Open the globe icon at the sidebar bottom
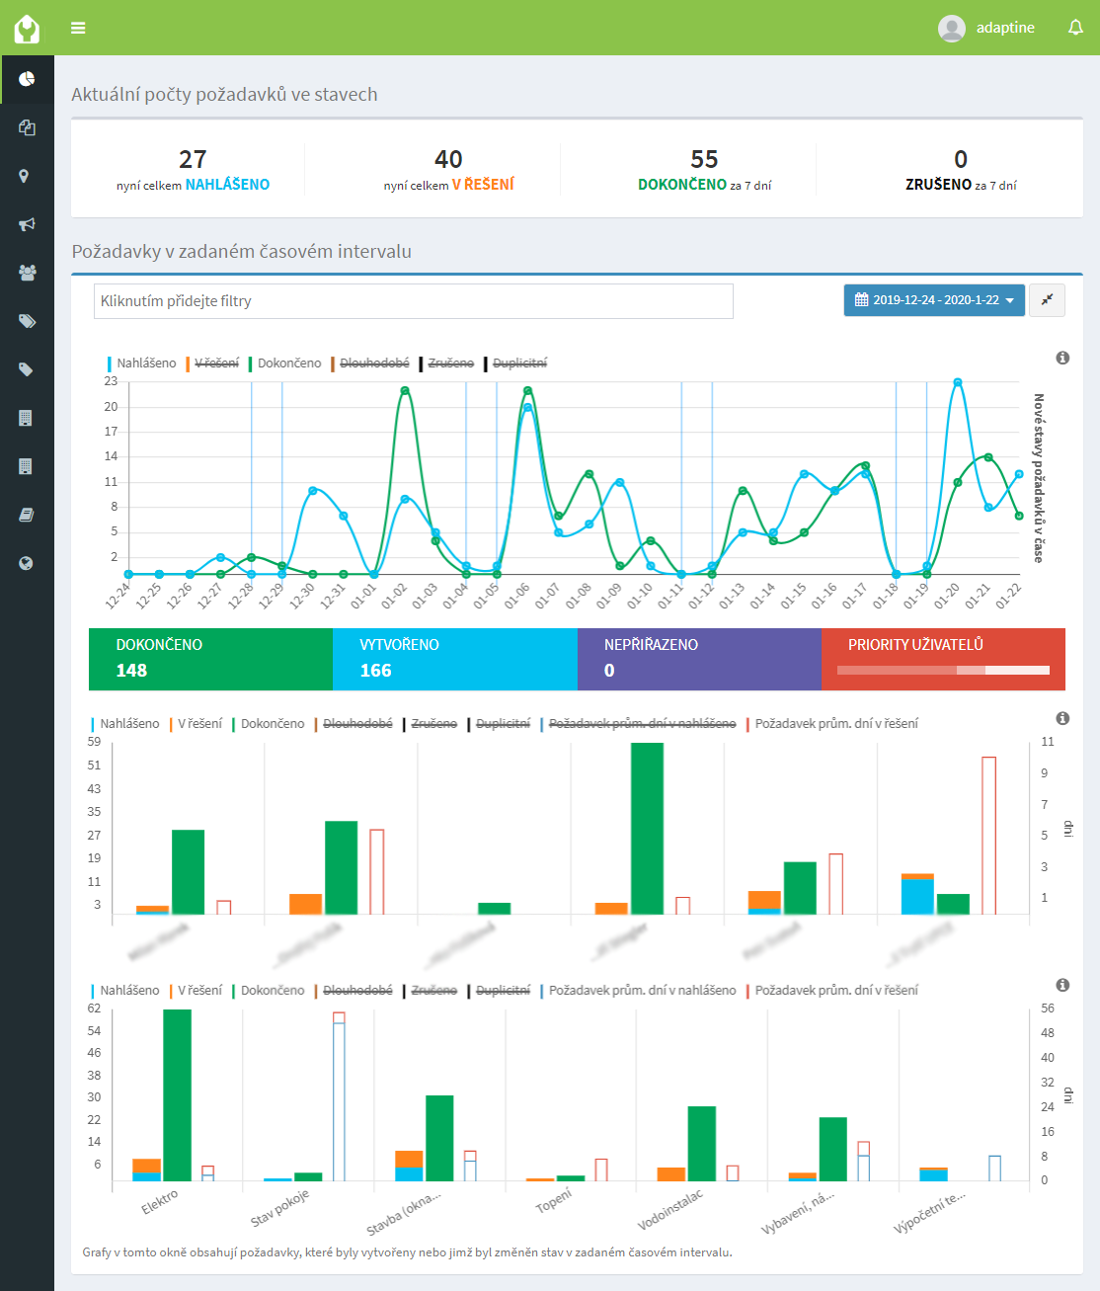This screenshot has height=1291, width=1100. (27, 563)
